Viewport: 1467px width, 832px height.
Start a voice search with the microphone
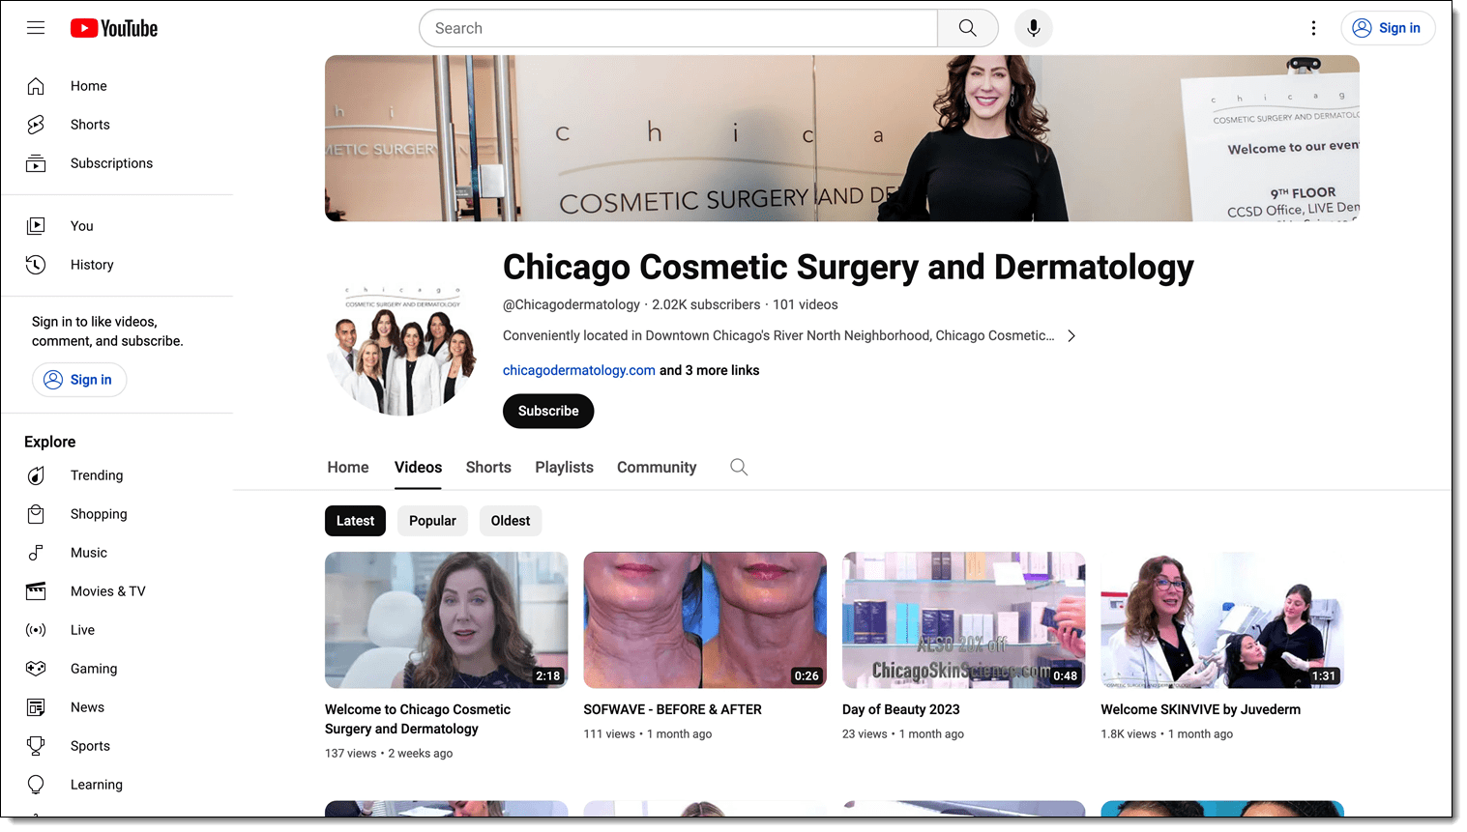(1033, 28)
